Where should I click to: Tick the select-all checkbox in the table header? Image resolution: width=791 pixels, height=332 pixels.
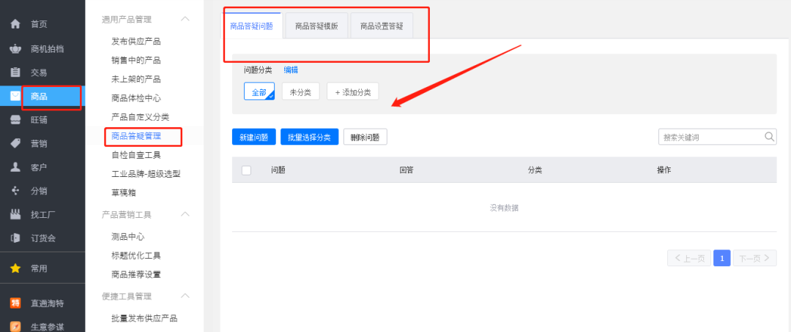pyautogui.click(x=246, y=170)
